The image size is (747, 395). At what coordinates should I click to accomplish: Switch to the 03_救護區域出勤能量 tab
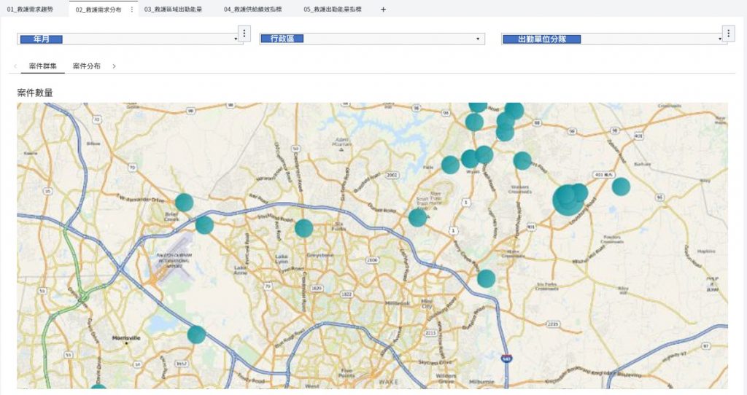173,9
